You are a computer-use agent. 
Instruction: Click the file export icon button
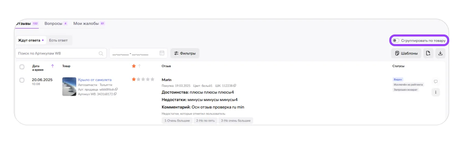tap(428, 53)
